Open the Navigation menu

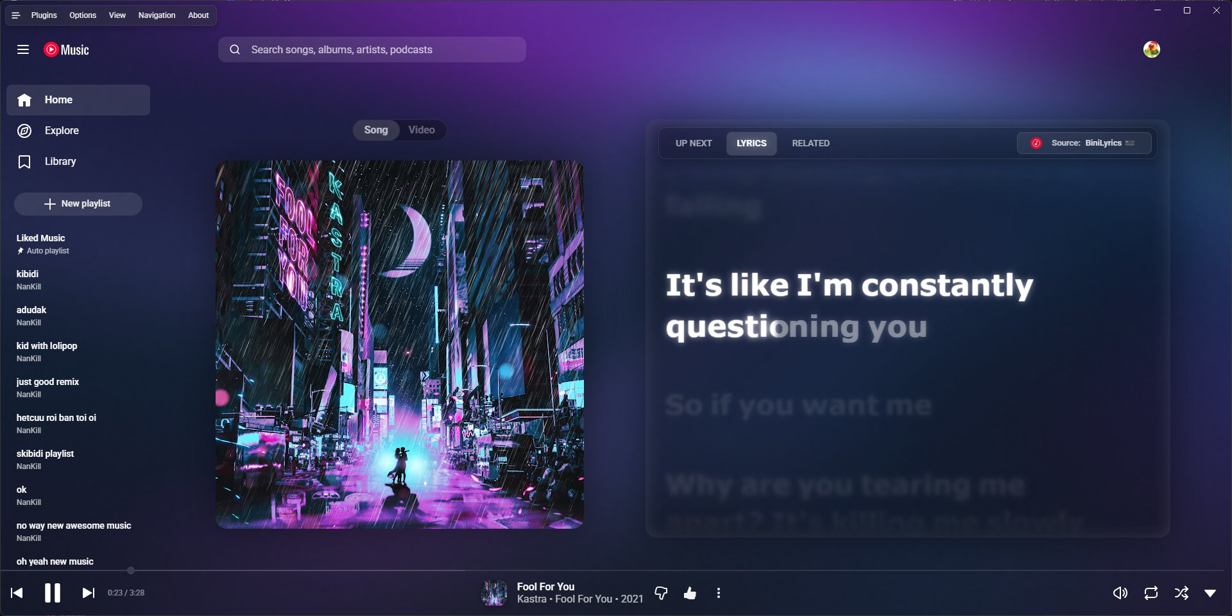point(157,15)
